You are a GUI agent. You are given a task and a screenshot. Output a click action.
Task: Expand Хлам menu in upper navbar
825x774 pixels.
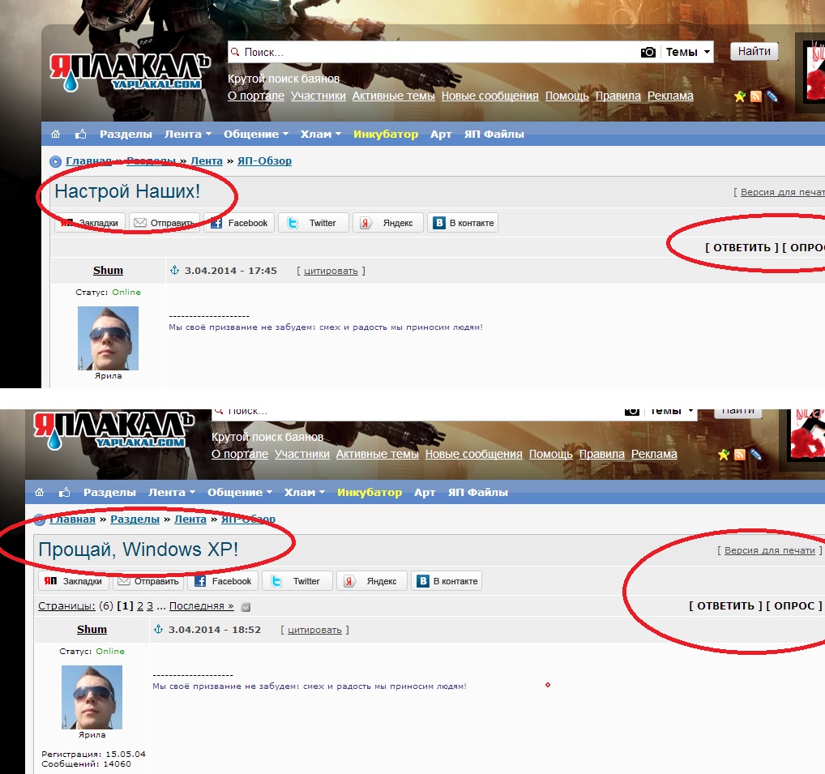[320, 135]
